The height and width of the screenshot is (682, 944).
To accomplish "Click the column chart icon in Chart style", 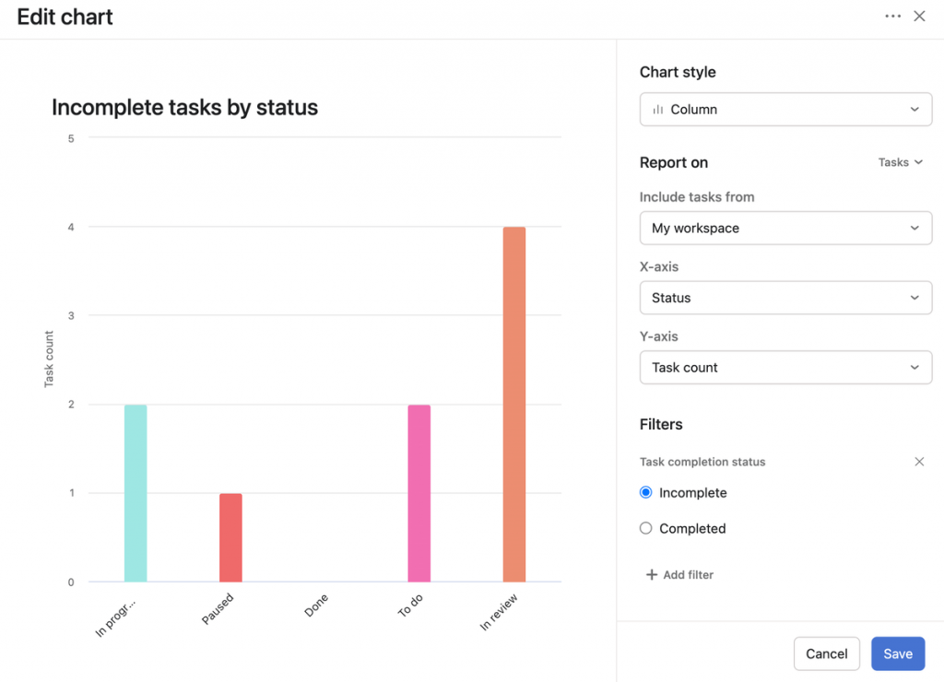I will tap(658, 110).
